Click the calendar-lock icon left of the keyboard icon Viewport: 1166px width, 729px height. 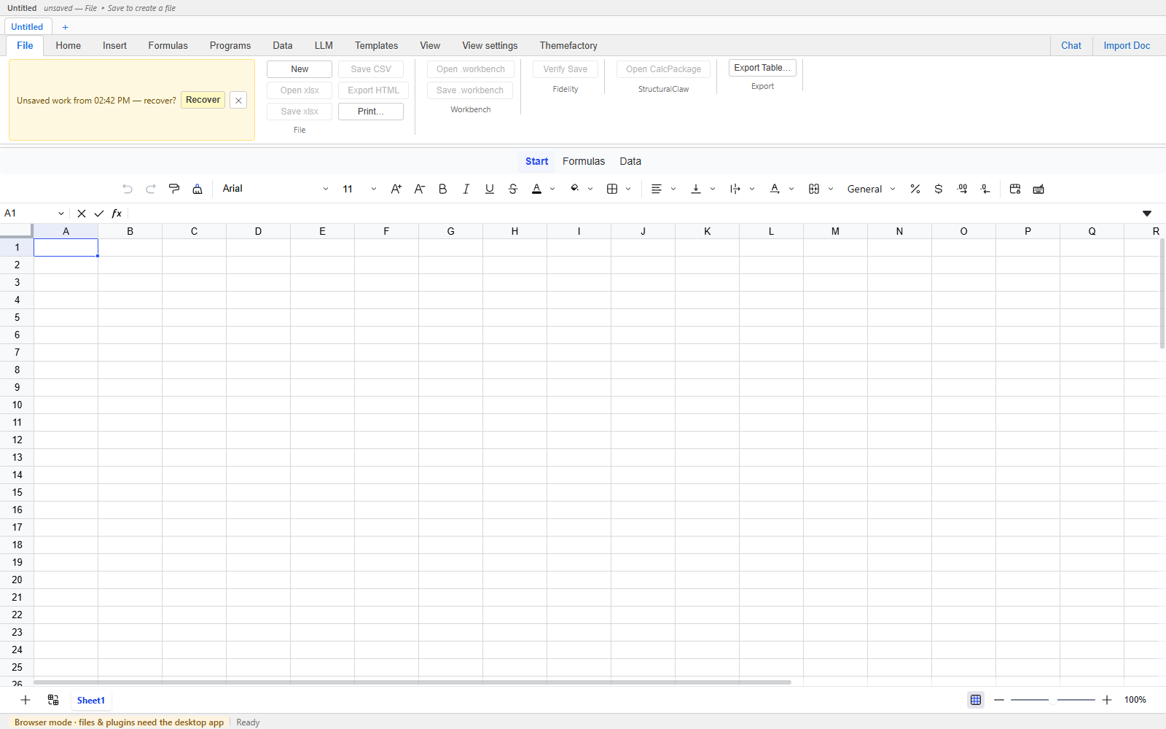point(1015,189)
